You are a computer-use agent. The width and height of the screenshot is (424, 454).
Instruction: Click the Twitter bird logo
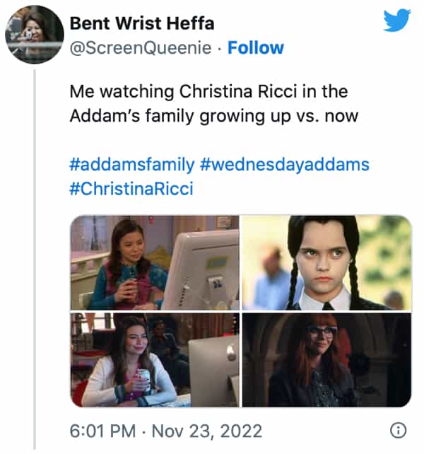pyautogui.click(x=396, y=21)
